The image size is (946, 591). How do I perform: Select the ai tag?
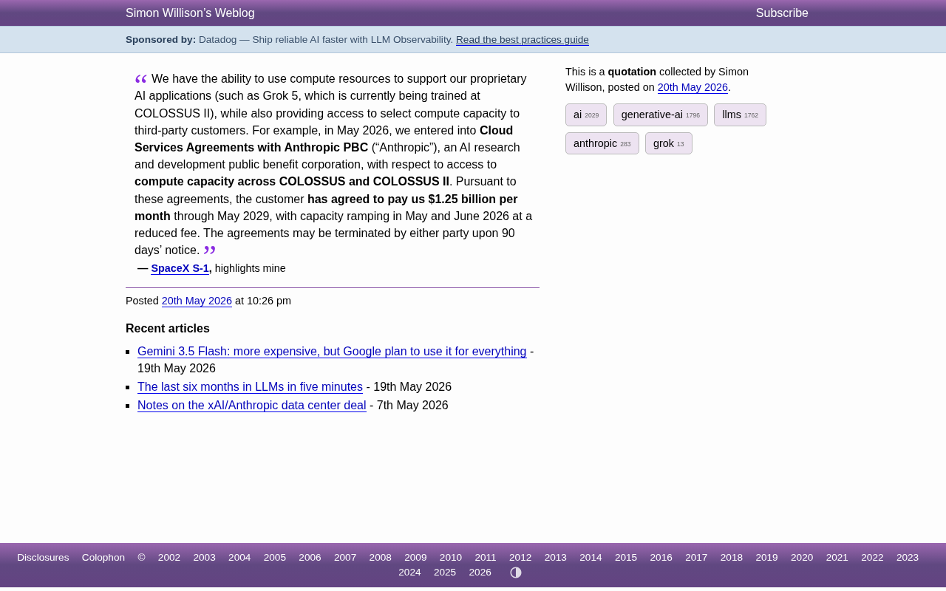tap(586, 115)
